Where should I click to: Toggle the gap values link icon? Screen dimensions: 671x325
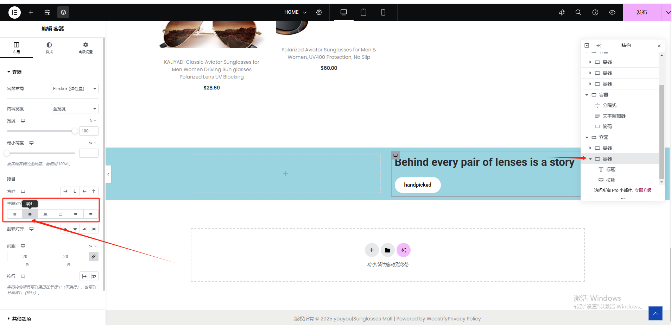coord(94,257)
